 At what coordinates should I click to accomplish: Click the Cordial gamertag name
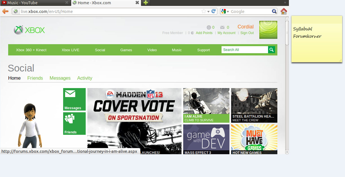[246, 27]
